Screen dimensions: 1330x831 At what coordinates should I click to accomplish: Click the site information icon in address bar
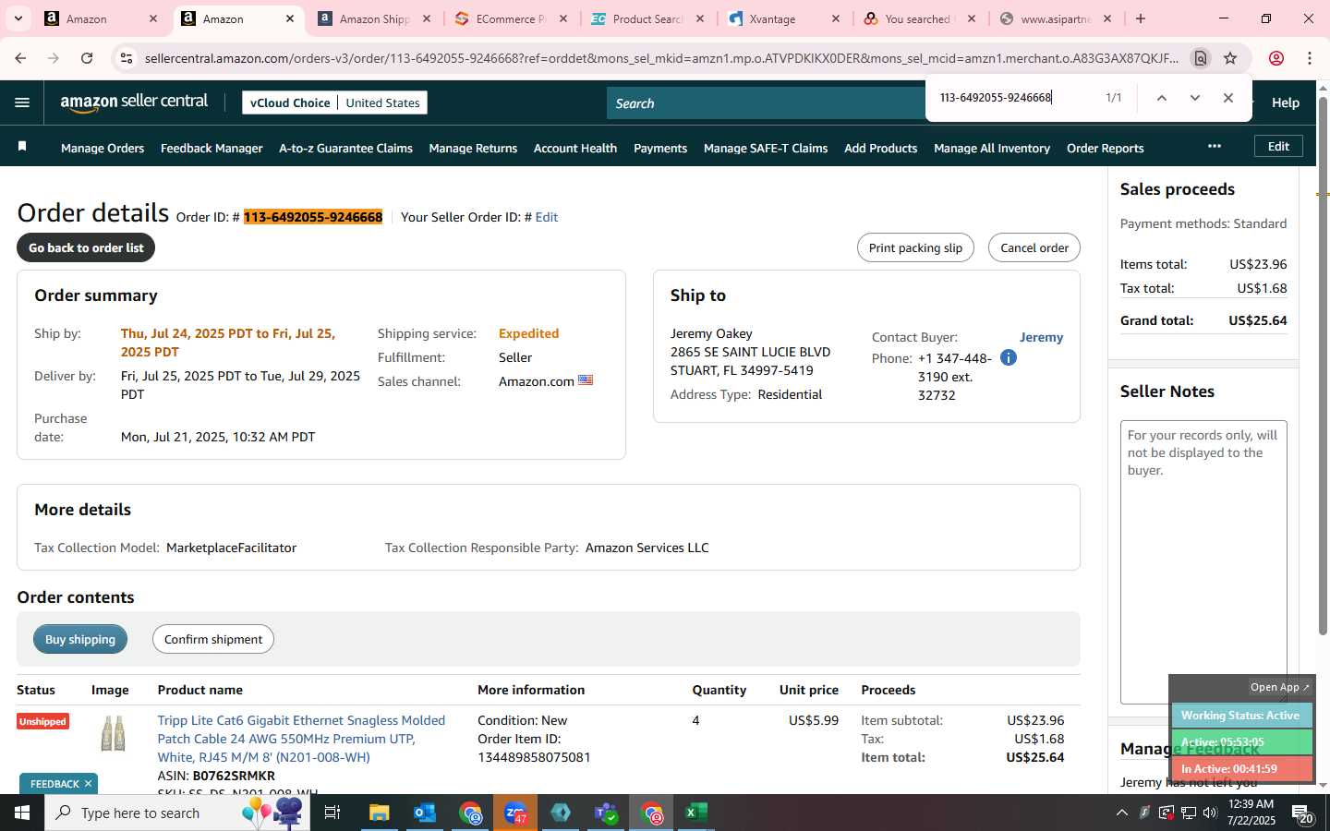127,58
